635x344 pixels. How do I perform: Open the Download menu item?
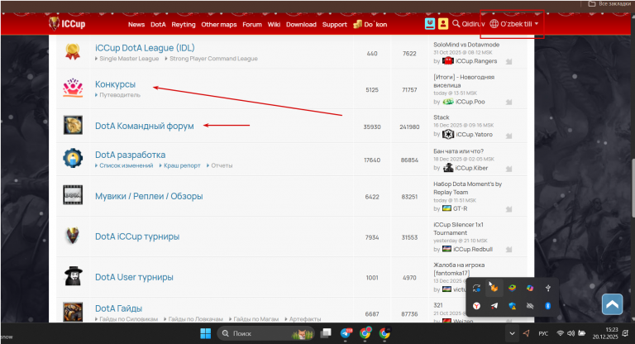[301, 24]
